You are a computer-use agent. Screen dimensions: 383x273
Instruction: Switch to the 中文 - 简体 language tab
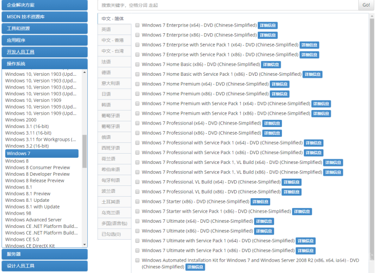(x=114, y=18)
